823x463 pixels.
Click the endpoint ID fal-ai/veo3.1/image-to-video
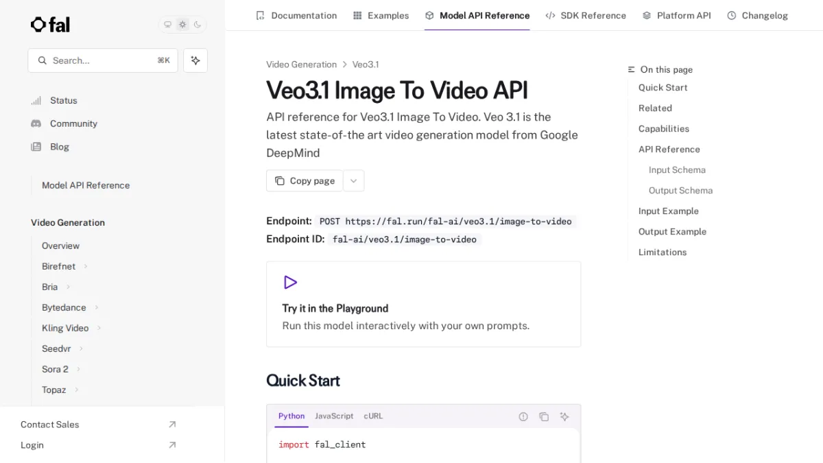click(x=405, y=239)
